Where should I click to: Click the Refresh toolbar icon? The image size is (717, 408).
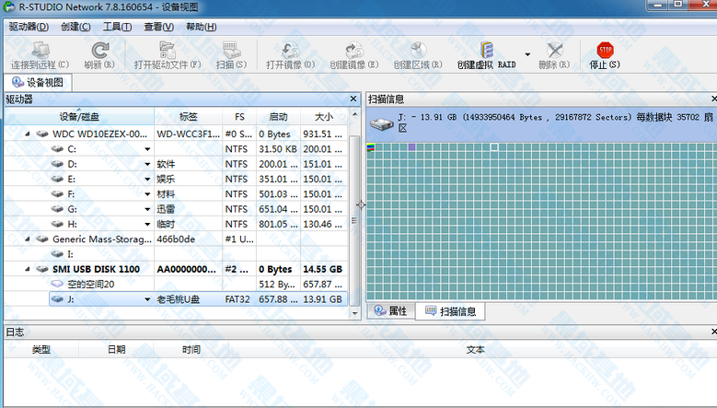(99, 50)
